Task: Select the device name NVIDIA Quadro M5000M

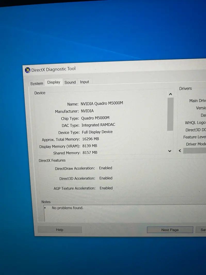Action: pos(102,103)
